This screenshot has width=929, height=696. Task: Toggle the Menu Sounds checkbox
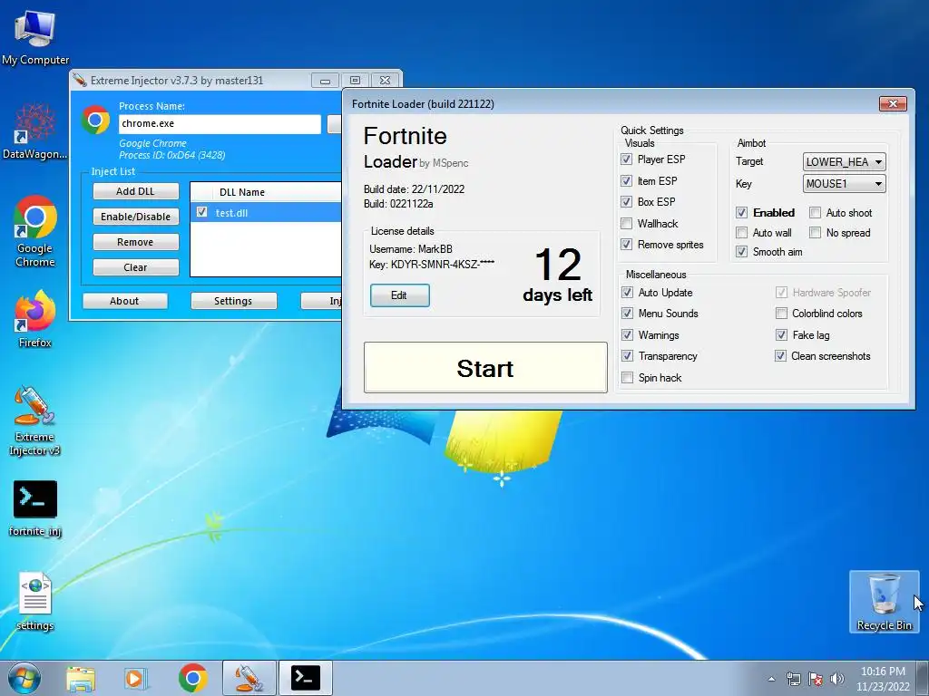pos(628,313)
